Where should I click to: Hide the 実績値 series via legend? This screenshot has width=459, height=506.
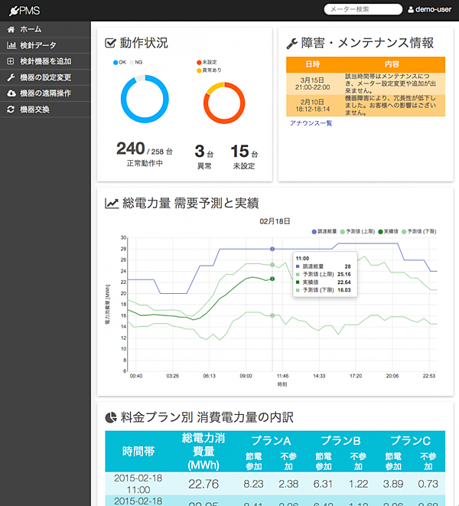tap(390, 230)
